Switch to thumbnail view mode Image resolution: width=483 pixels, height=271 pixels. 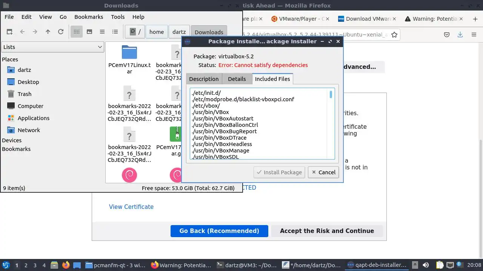point(89,32)
